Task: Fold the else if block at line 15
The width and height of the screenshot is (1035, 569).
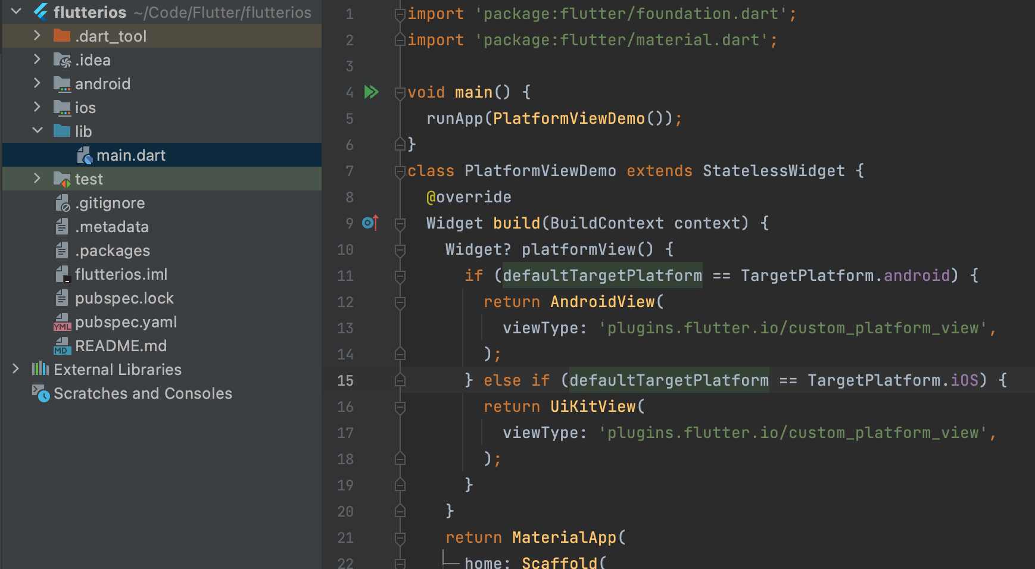Action: 400,380
